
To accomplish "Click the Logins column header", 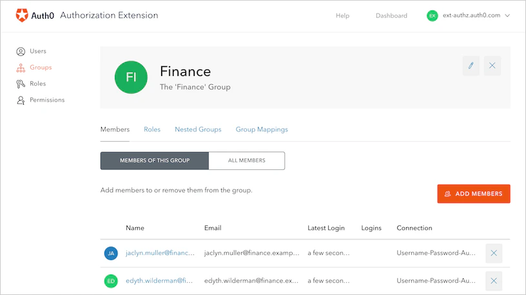I will (x=371, y=228).
